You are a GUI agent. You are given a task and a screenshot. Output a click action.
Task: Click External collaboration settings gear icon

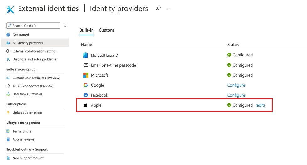[x=8, y=51]
